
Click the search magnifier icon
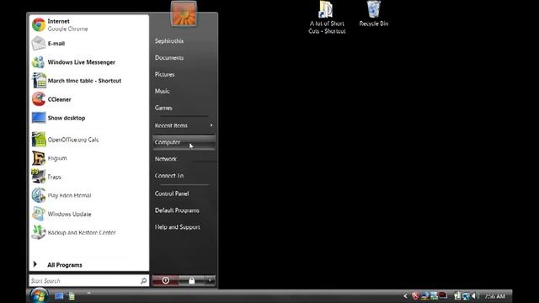pyautogui.click(x=143, y=280)
